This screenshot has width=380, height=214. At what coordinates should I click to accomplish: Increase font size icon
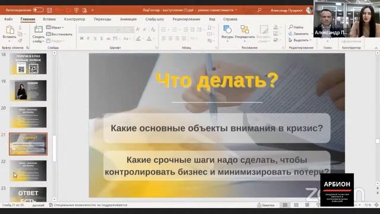138,30
